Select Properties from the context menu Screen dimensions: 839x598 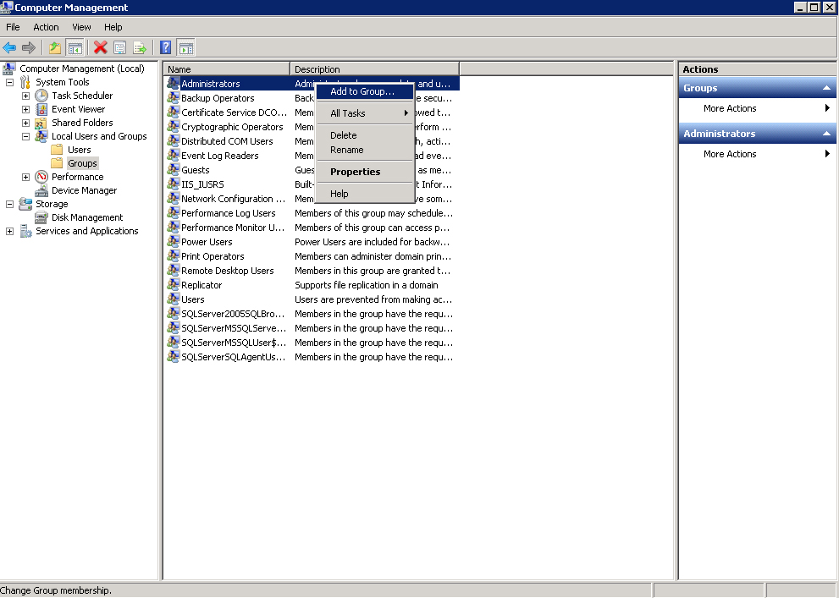(x=355, y=172)
